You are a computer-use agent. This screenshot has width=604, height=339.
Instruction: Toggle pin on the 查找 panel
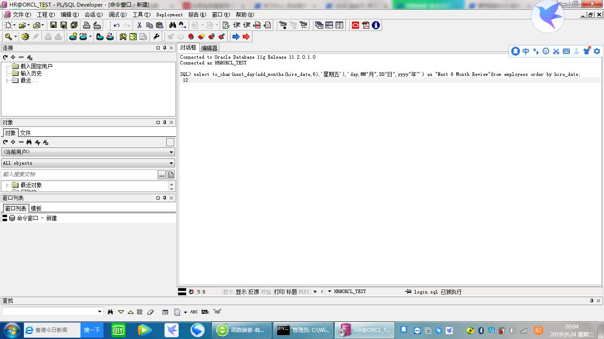pyautogui.click(x=592, y=301)
